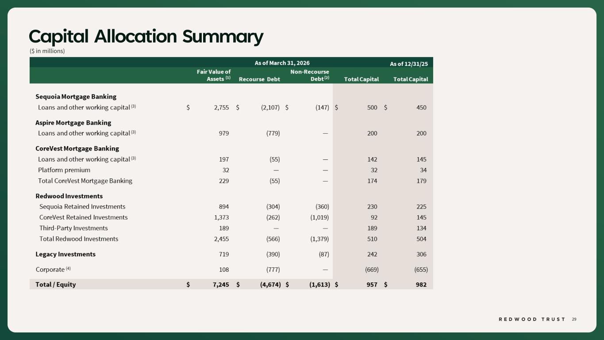This screenshot has width=604, height=340.
Task: Select the "Fair Value of Assets" column header
Action: click(x=214, y=75)
